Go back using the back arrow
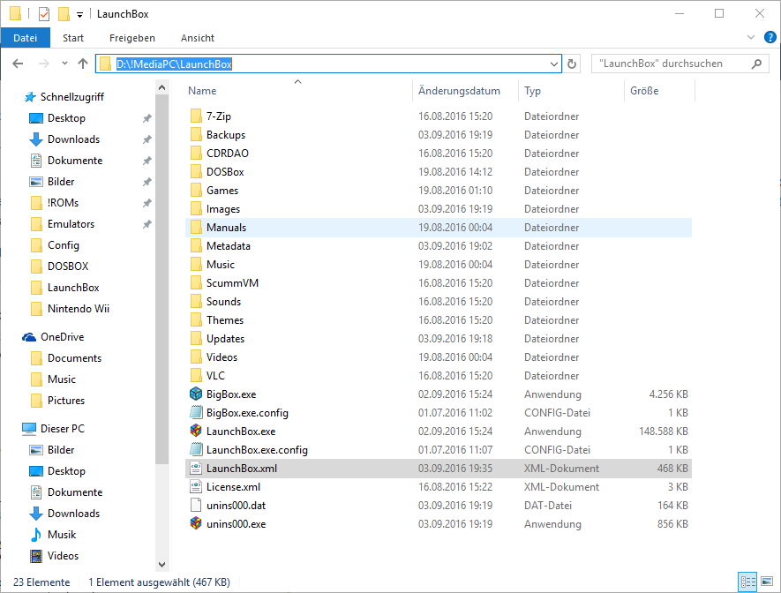781x593 pixels. tap(18, 64)
